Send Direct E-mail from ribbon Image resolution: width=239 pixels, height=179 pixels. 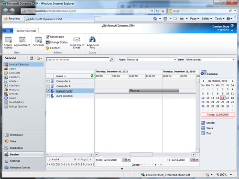(76, 42)
